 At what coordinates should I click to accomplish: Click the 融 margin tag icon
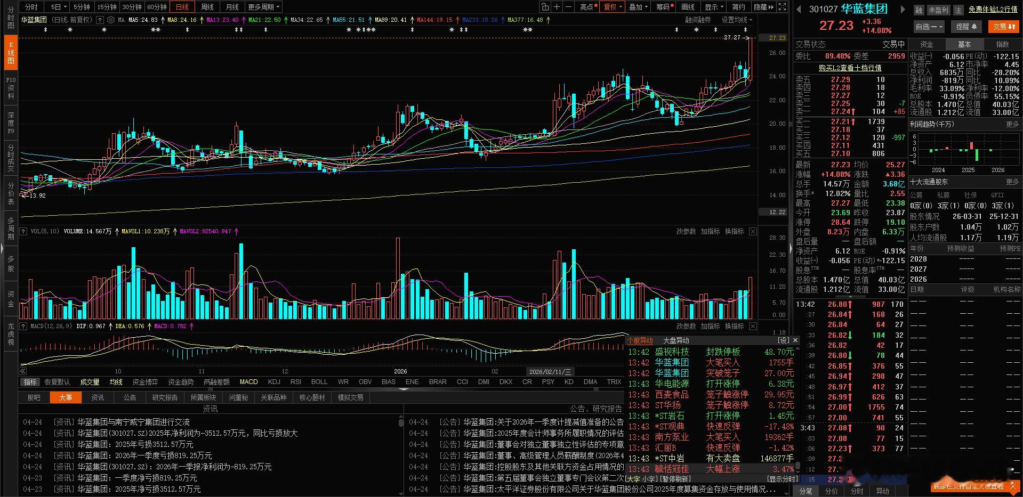click(x=919, y=10)
